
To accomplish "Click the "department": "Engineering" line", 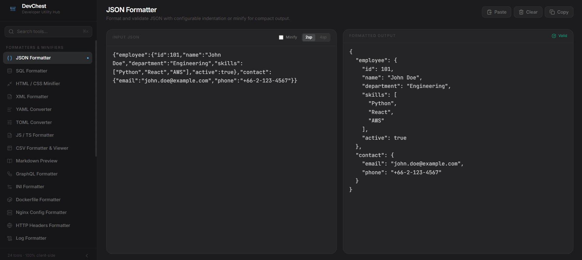I will pos(406,86).
